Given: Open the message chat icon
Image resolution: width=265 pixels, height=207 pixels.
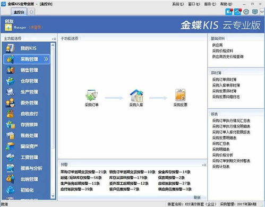Looking at the screenshot, I should point(255,12).
